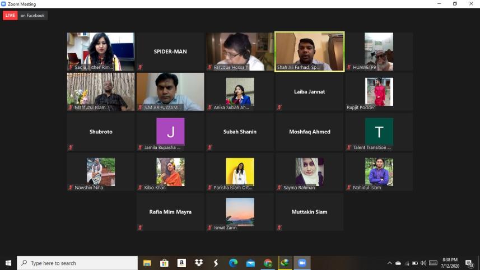Click the red LIVE indicator badge
The width and height of the screenshot is (480, 270).
[x=10, y=16]
